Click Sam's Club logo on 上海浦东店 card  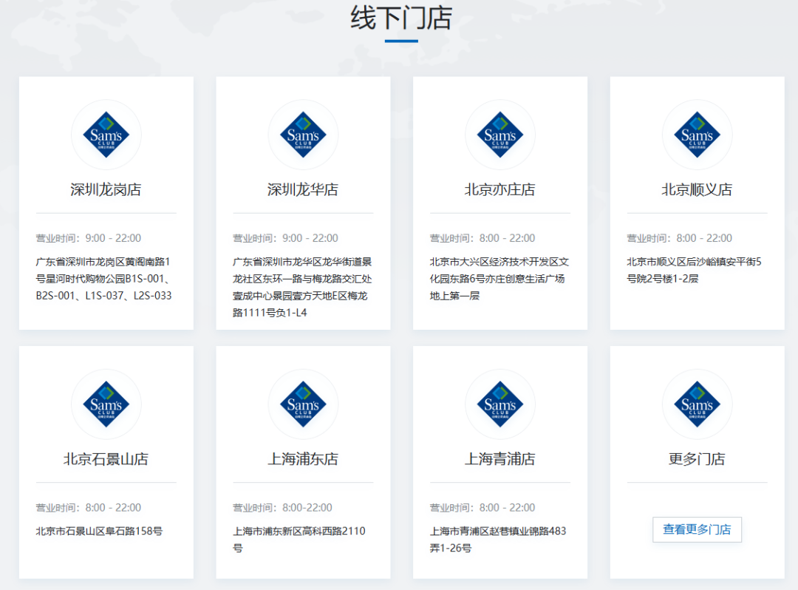(x=303, y=404)
